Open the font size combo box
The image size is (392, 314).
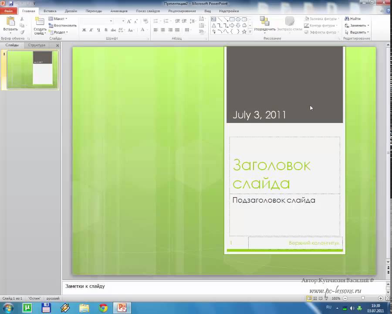pyautogui.click(x=119, y=21)
